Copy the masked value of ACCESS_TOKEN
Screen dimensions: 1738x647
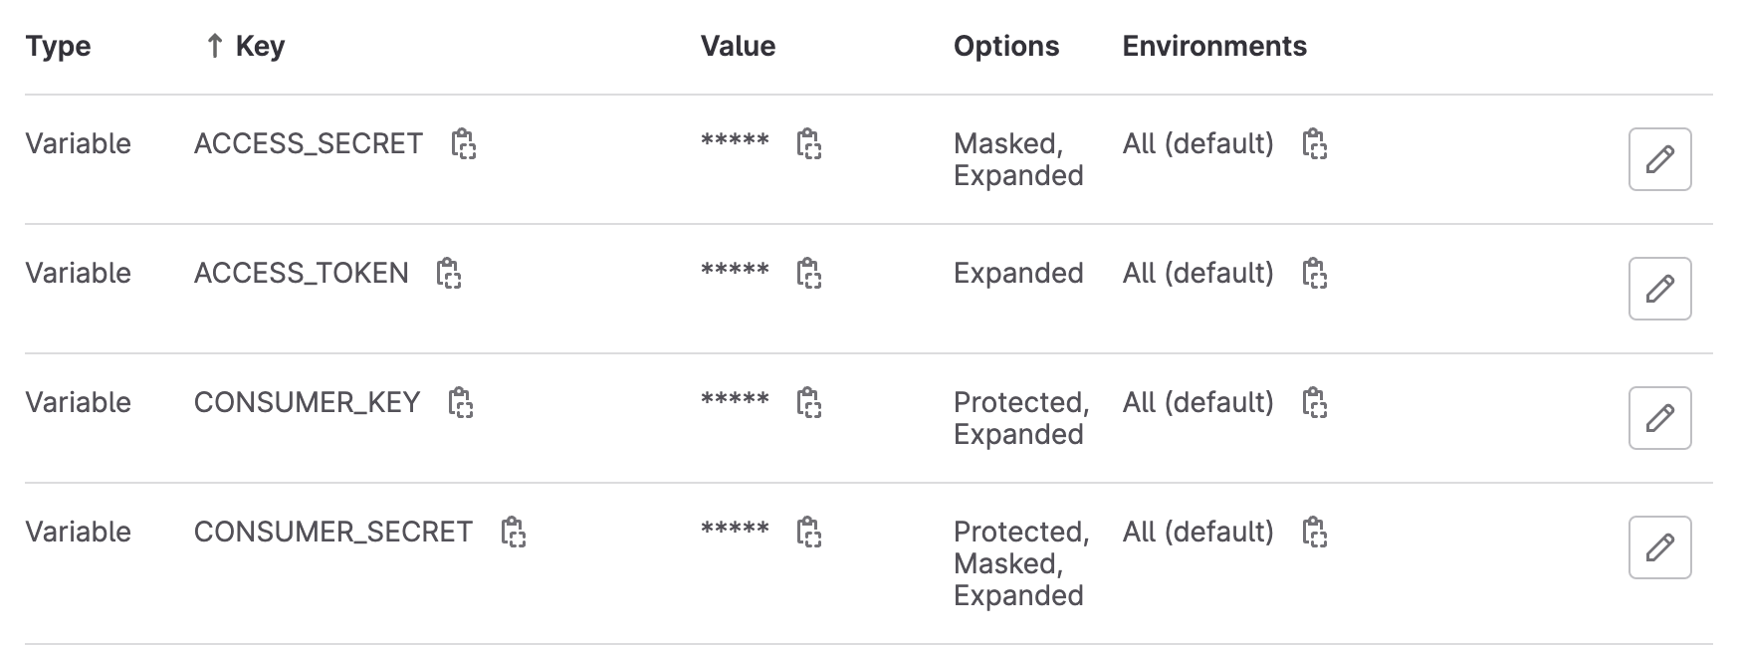(808, 274)
